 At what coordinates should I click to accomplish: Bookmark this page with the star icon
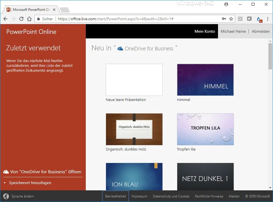(231, 19)
